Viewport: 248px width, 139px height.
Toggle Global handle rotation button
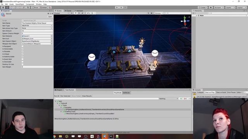43,7
